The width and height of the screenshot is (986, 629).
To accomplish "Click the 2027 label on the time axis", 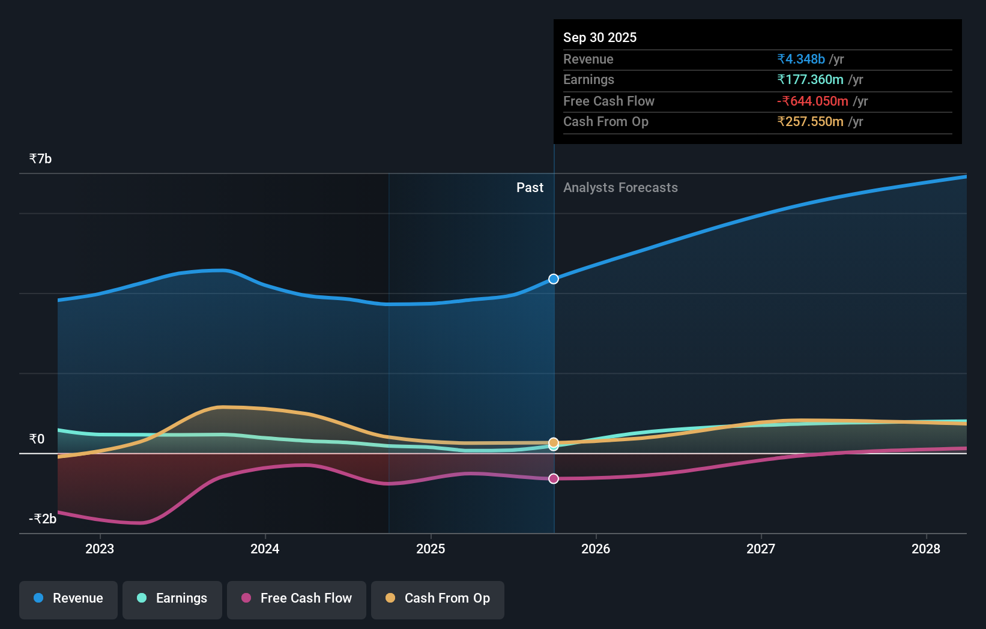I will click(x=761, y=549).
